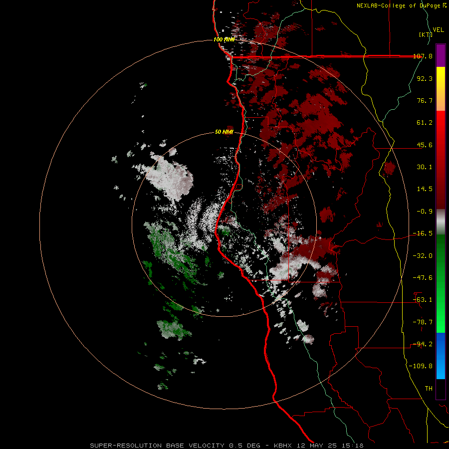
Task: Click the [KT] units label
Action: 426,34
